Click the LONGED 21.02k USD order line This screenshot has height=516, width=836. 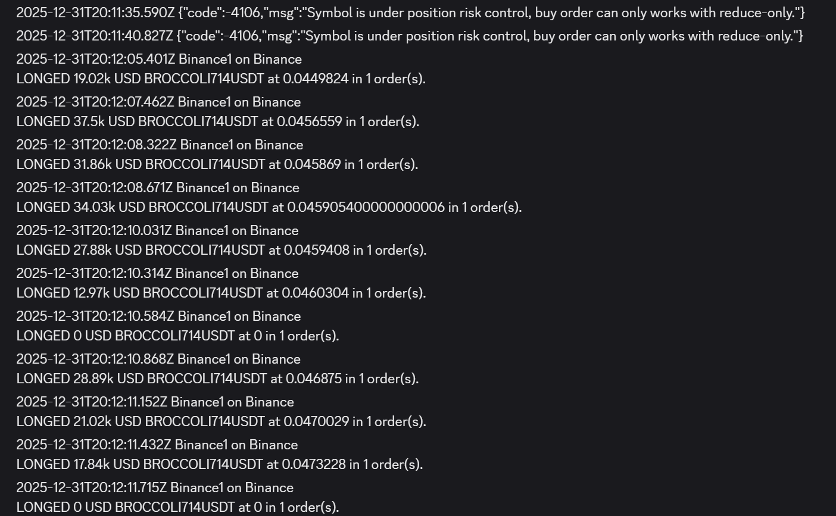221,421
